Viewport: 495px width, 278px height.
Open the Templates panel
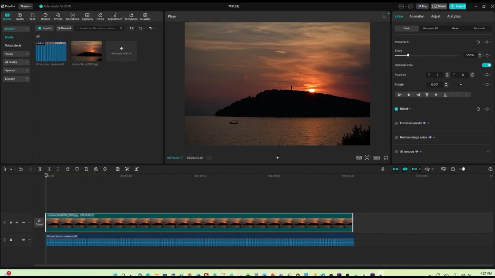(131, 16)
